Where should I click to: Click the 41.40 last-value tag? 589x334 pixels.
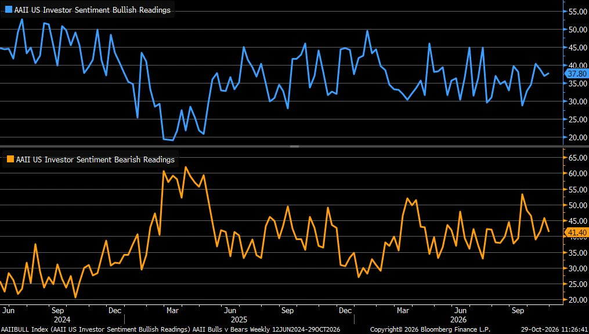pyautogui.click(x=577, y=233)
